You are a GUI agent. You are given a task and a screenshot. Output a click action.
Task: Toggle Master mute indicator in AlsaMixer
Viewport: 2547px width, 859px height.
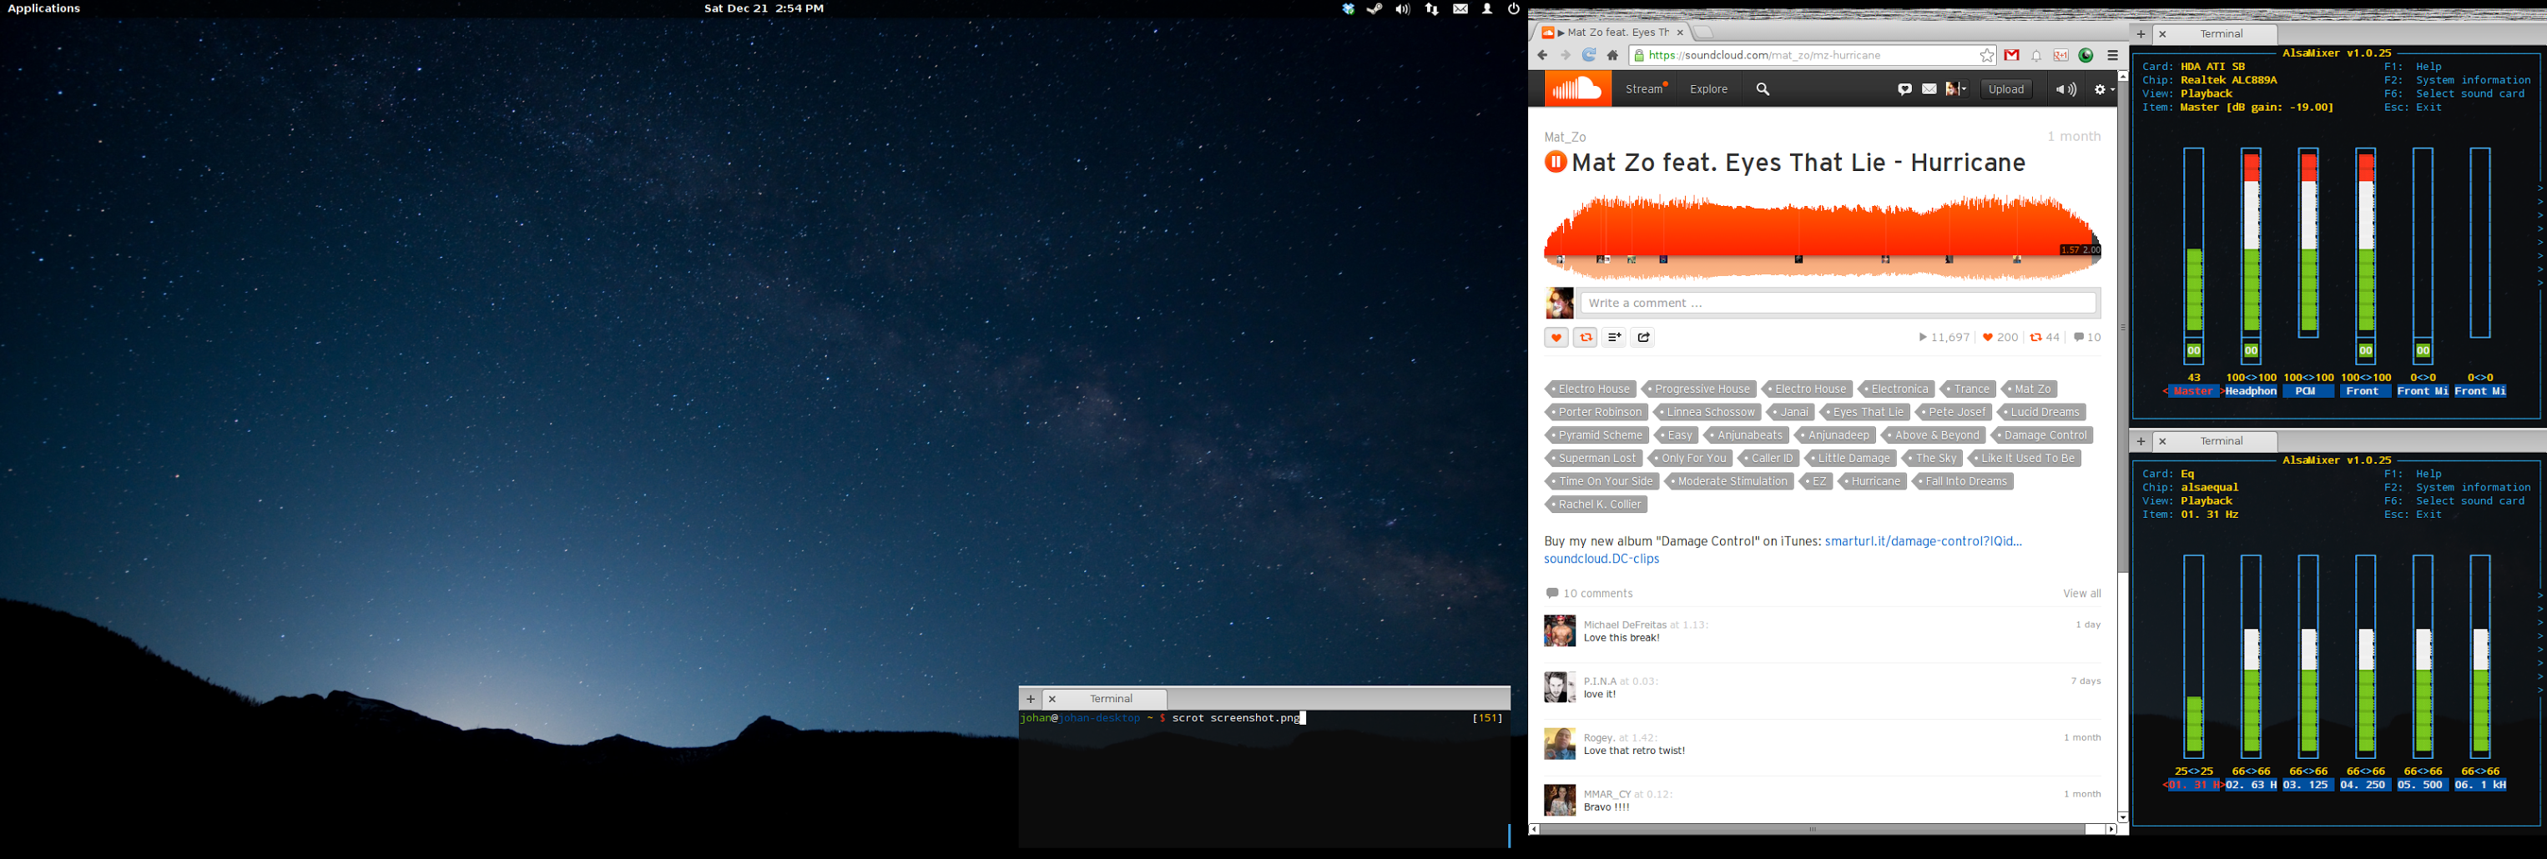2193,351
